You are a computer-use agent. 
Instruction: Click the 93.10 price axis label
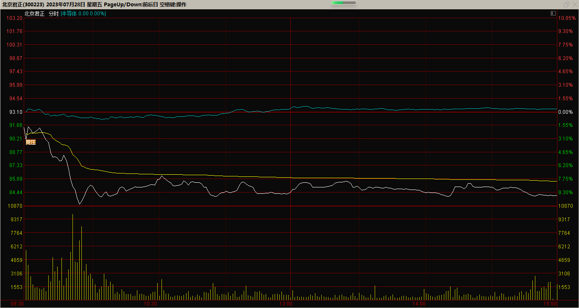tap(16, 112)
